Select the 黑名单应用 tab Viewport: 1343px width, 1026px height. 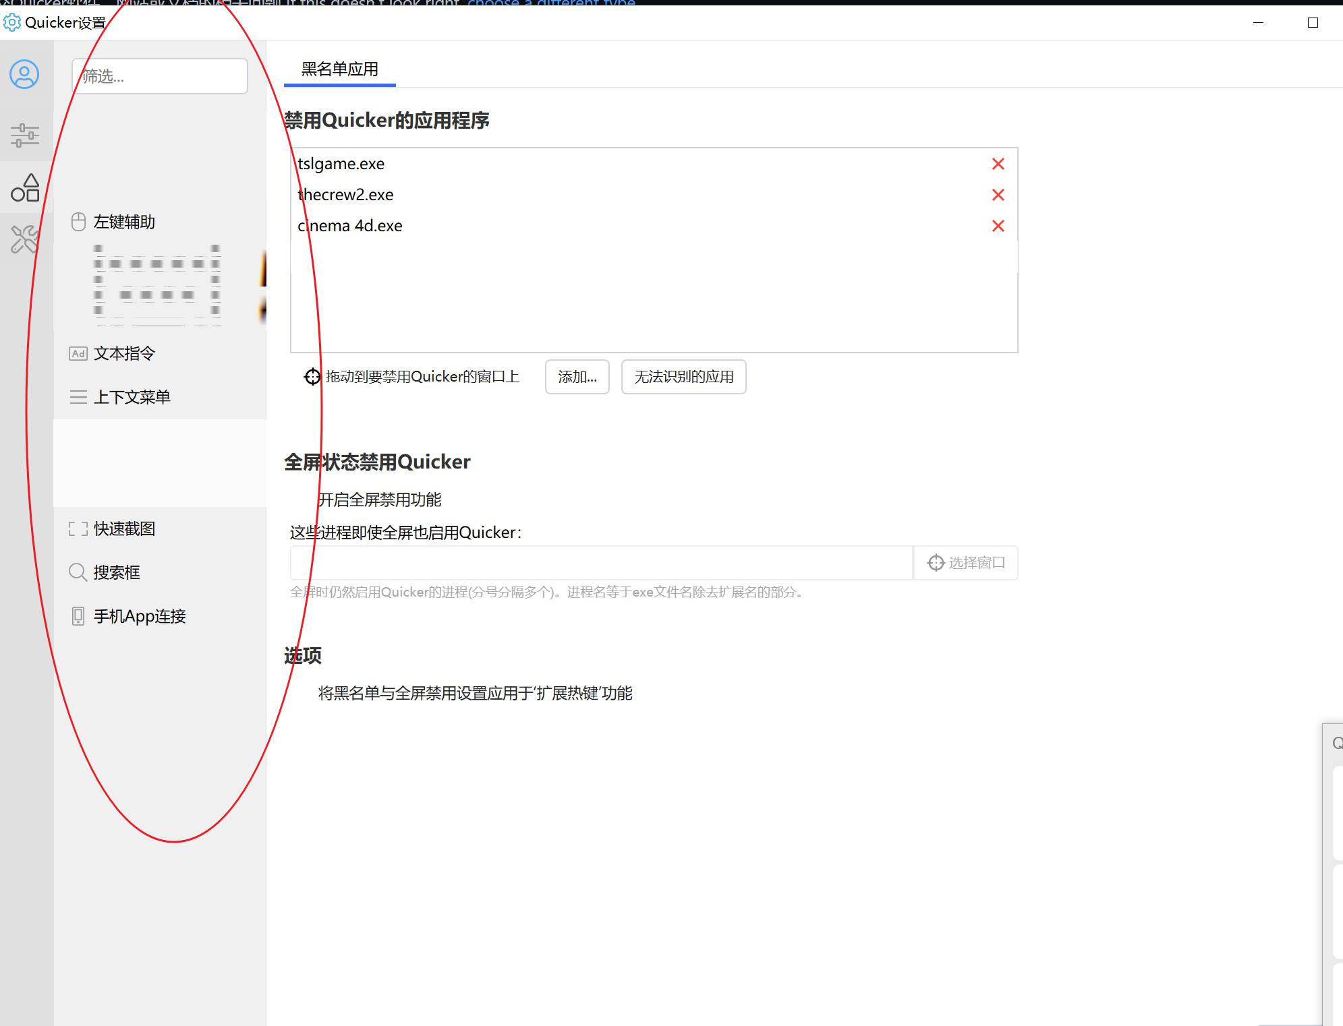click(339, 69)
